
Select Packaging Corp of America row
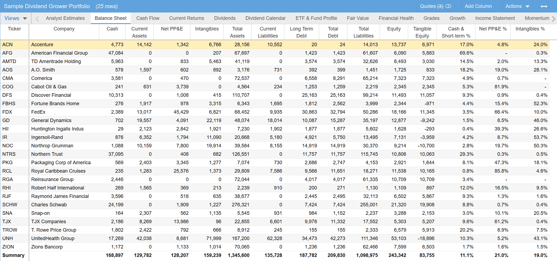(275, 163)
